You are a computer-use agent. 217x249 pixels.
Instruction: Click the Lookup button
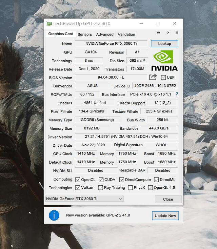point(164,44)
